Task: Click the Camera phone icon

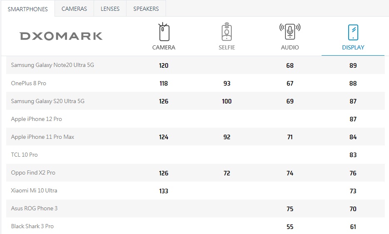Action: [x=164, y=32]
